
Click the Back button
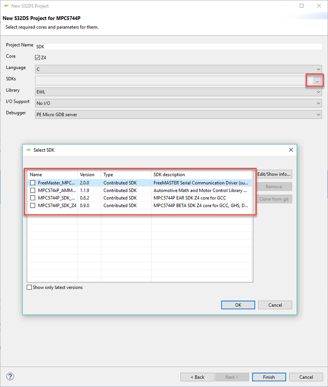tap(197, 377)
